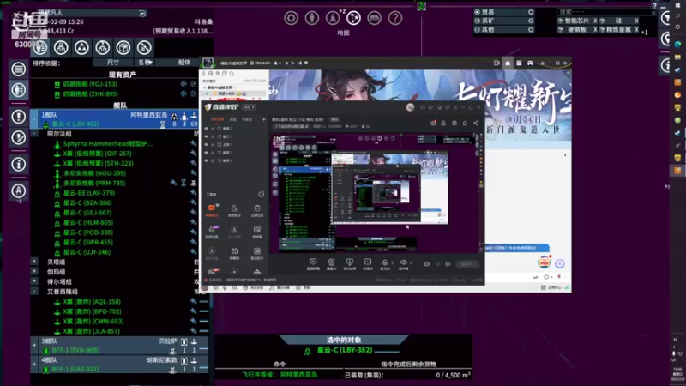The width and height of the screenshot is (686, 386).
Task: Sort the property list by 尺寸
Action: point(113,63)
